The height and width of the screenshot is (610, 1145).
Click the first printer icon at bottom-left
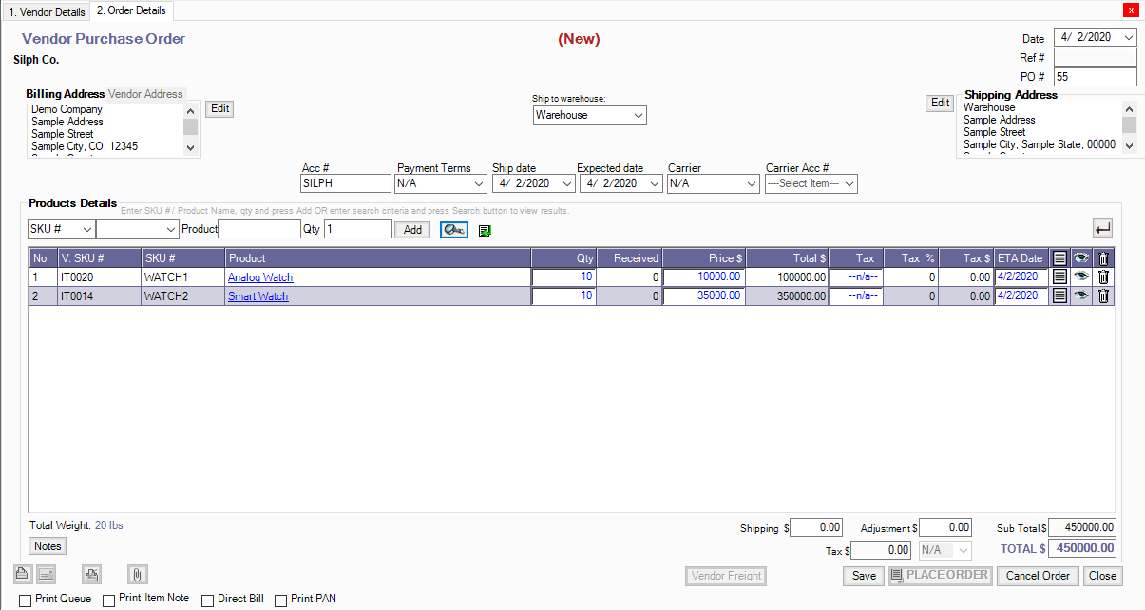click(x=23, y=574)
